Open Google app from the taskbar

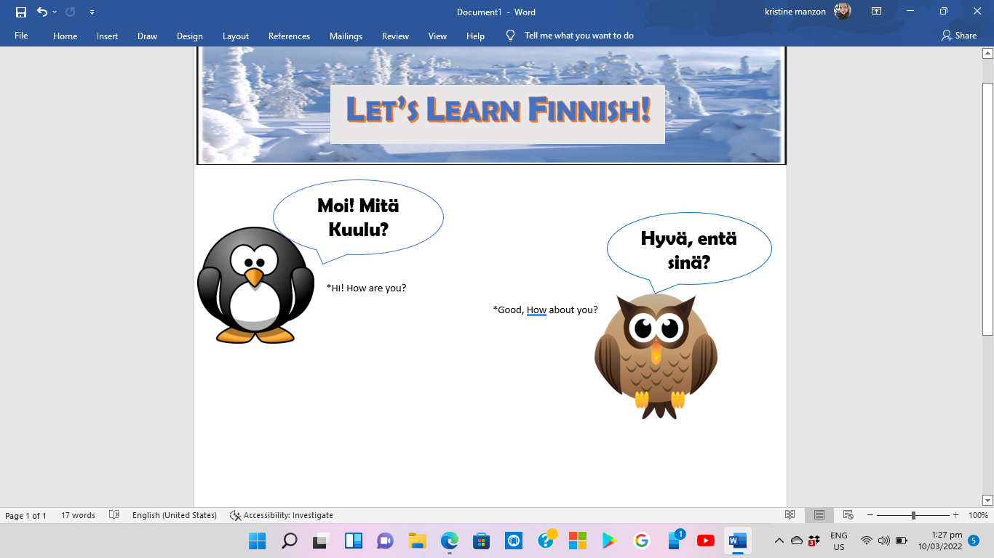[x=641, y=541]
